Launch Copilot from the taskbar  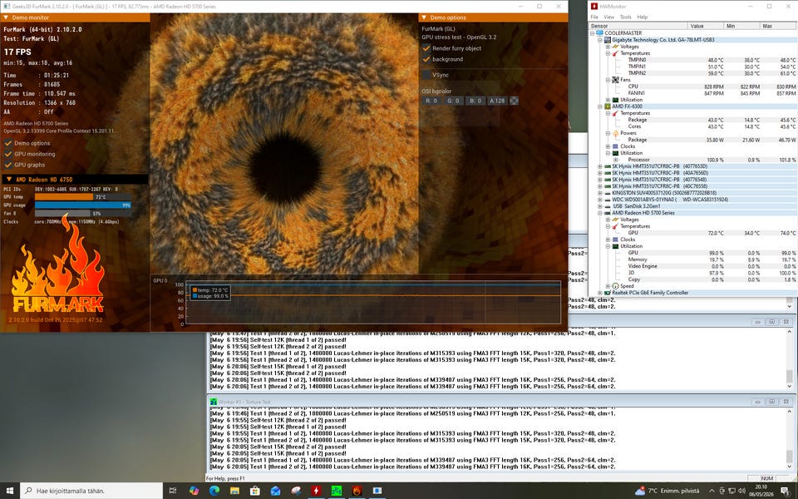point(194,491)
